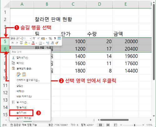Viewport: 156px width, 127px height.
Task: Apply comma style in mini toolbar
Action: (x=55, y=38)
